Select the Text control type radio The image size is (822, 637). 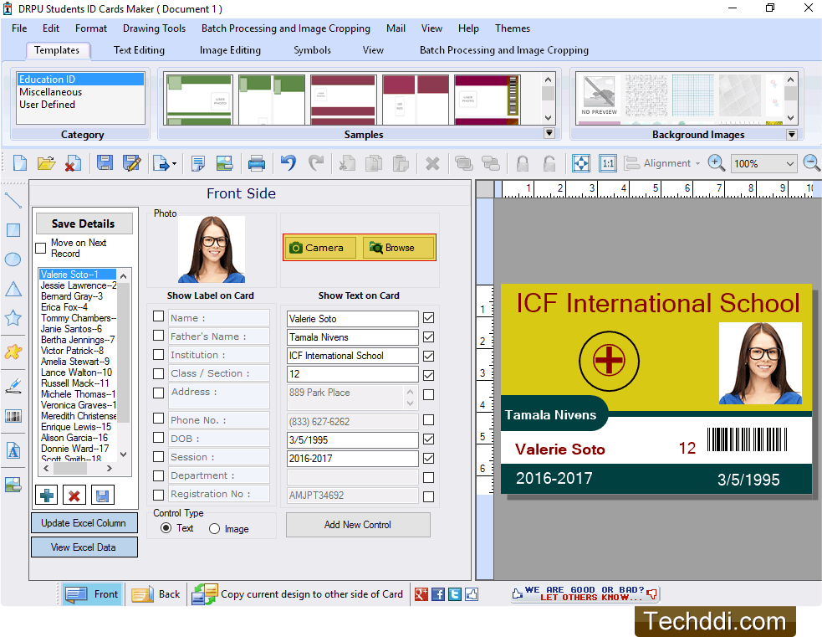166,528
